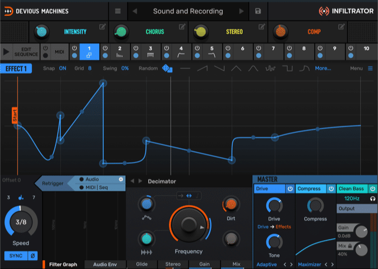378x269 pixels.
Task: Open the hamburger preset menu
Action: (118, 11)
